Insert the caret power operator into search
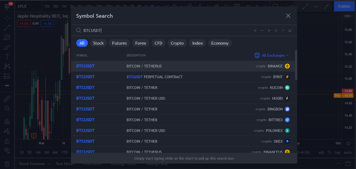Screen dimensions: 356x169 tap(283, 31)
